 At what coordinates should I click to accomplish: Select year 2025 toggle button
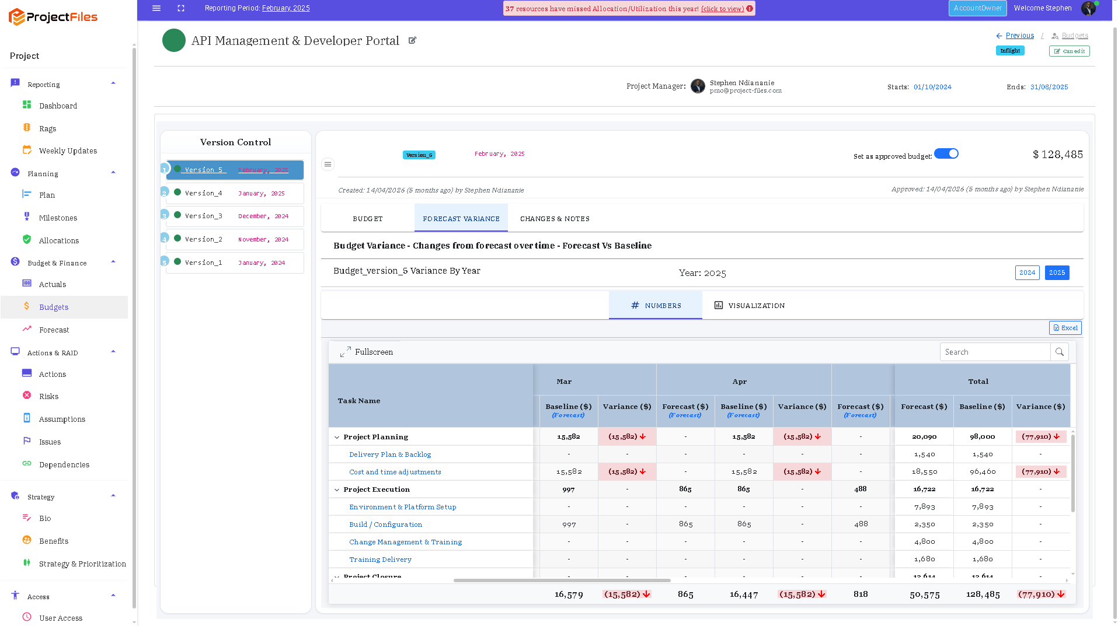[1057, 272]
